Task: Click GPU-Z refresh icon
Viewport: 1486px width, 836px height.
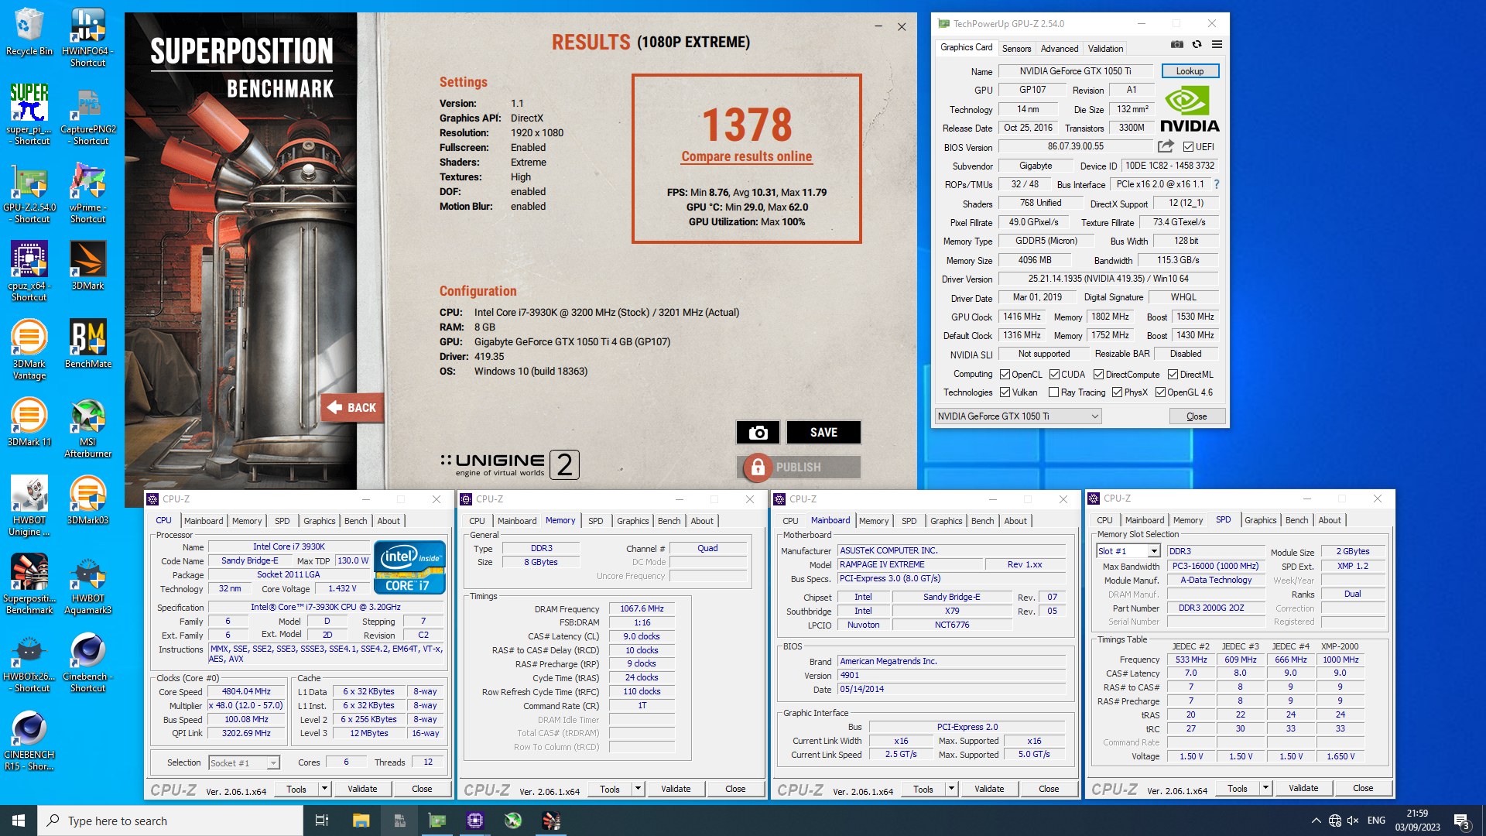Action: (1197, 45)
